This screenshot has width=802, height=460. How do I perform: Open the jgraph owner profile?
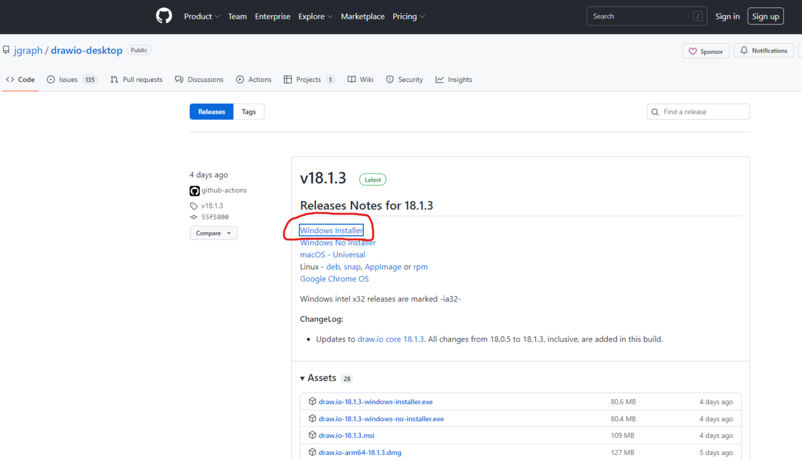(28, 50)
